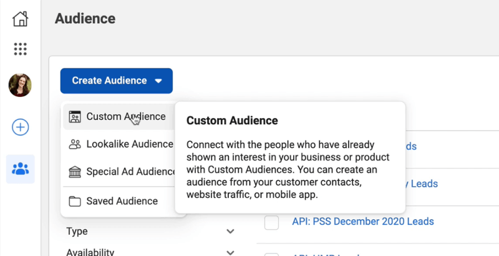Click the profile photo avatar
This screenshot has width=499, height=256.
(20, 85)
